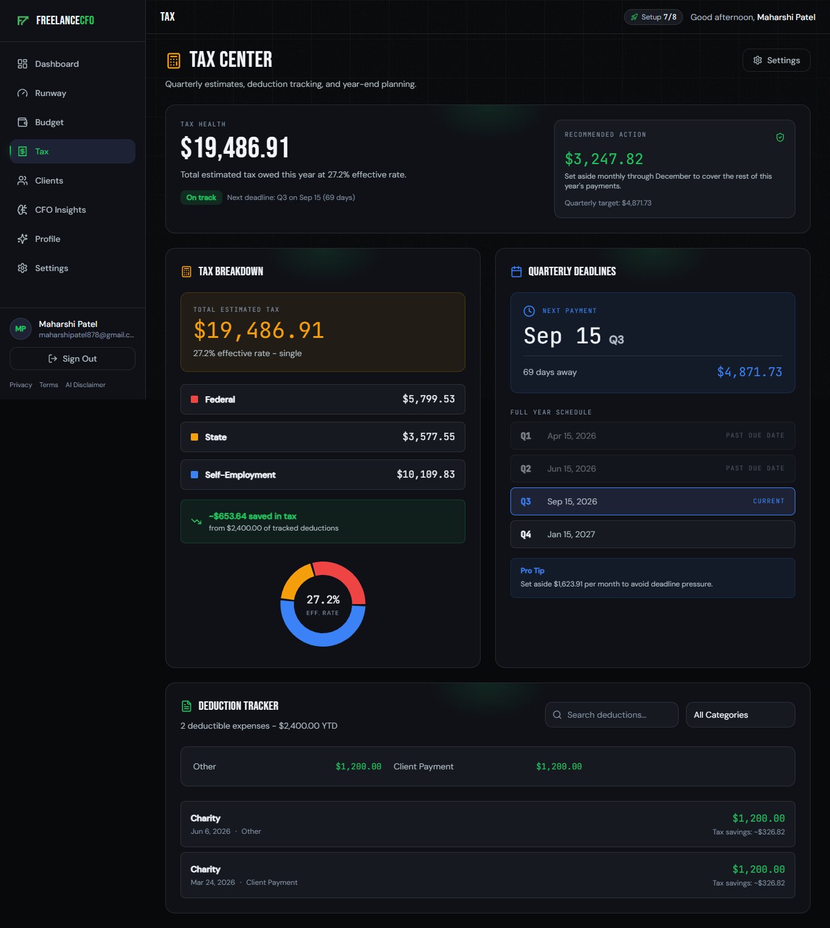The image size is (830, 928).
Task: Click the Runway gauge icon
Action: point(22,93)
